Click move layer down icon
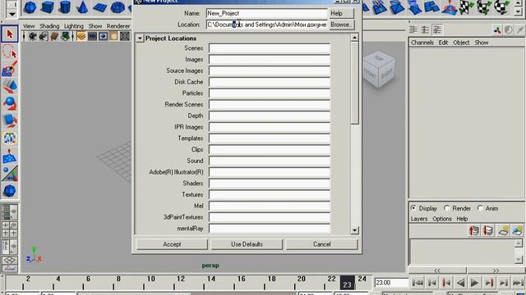 tap(488, 230)
